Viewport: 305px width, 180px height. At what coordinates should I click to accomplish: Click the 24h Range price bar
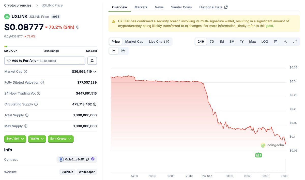(x=51, y=46)
